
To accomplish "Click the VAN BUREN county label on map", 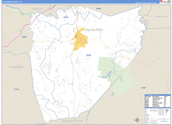I will coord(93,30).
